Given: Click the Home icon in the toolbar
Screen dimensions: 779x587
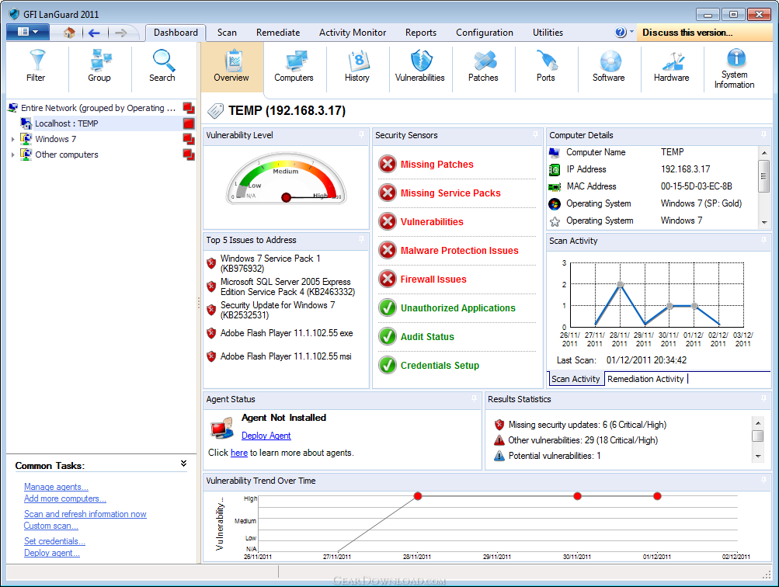Looking at the screenshot, I should [x=69, y=33].
